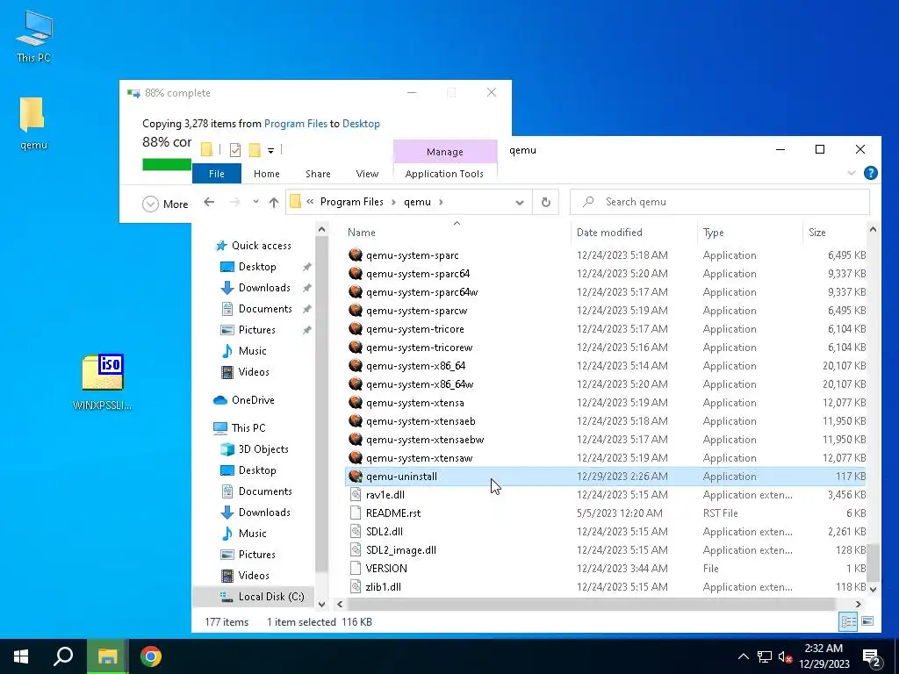Select the VERSION file
Image resolution: width=899 pixels, height=674 pixels.
386,569
